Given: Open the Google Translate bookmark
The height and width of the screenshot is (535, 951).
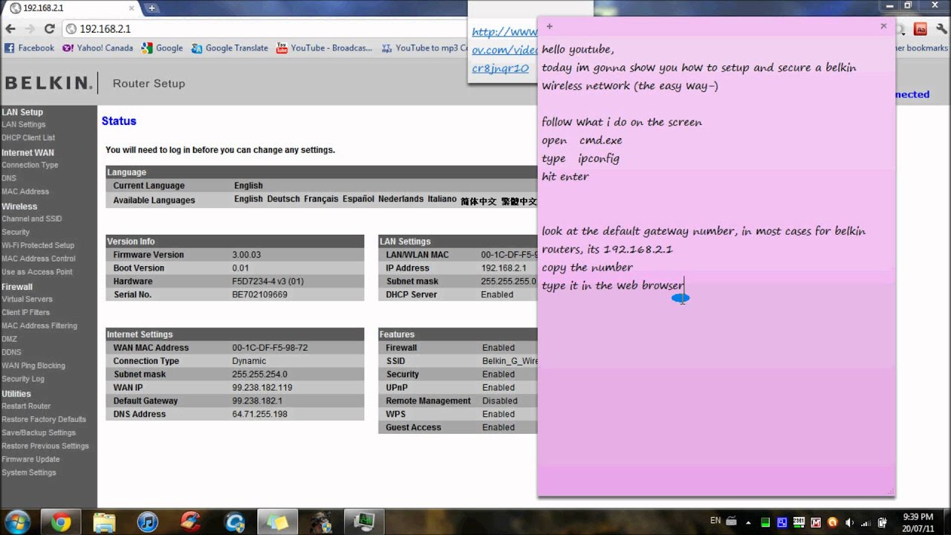Looking at the screenshot, I should pyautogui.click(x=230, y=48).
